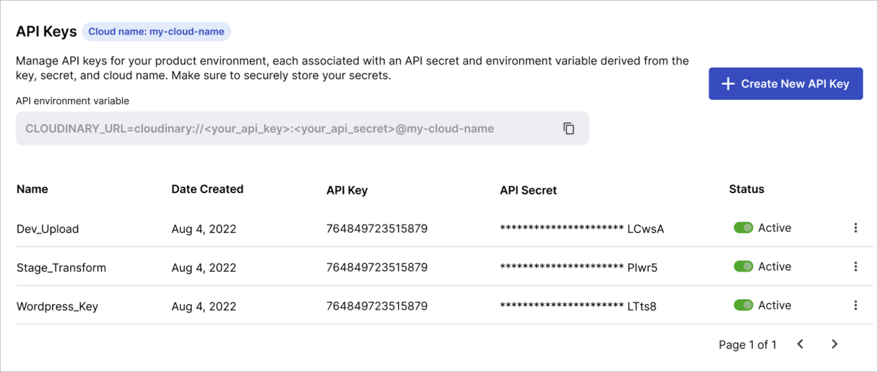This screenshot has height=372, width=878.
Task: Click the Name column header
Action: (32, 189)
